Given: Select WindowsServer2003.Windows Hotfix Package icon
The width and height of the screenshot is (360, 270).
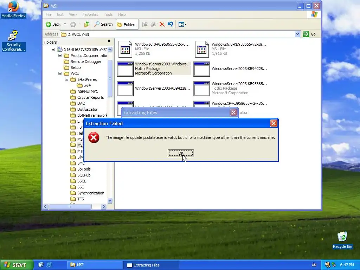Looking at the screenshot, I should tap(125, 69).
